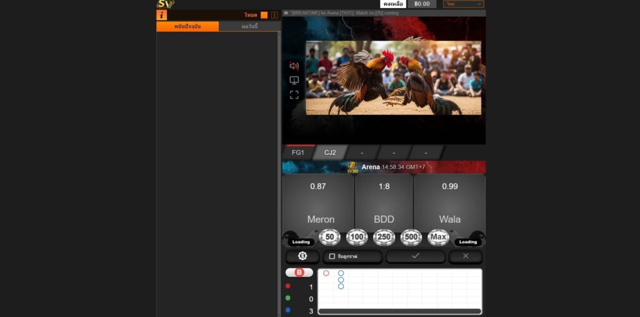Click the roadmap horizontal scrollbar
The height and width of the screenshot is (317, 640).
pos(399,311)
